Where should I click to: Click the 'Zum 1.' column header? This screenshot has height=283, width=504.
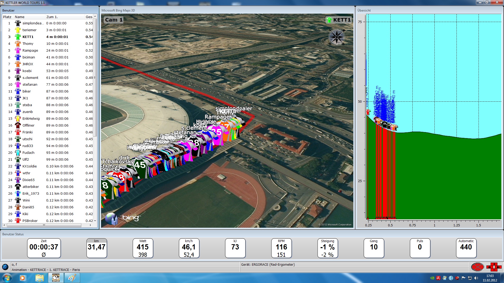65,17
